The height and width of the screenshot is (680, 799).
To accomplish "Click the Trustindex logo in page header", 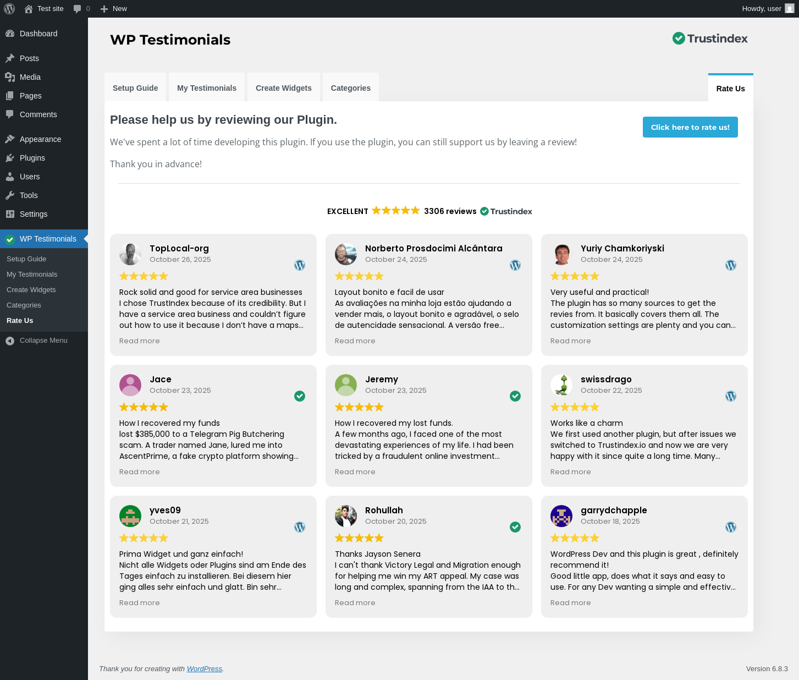I will tap(710, 39).
